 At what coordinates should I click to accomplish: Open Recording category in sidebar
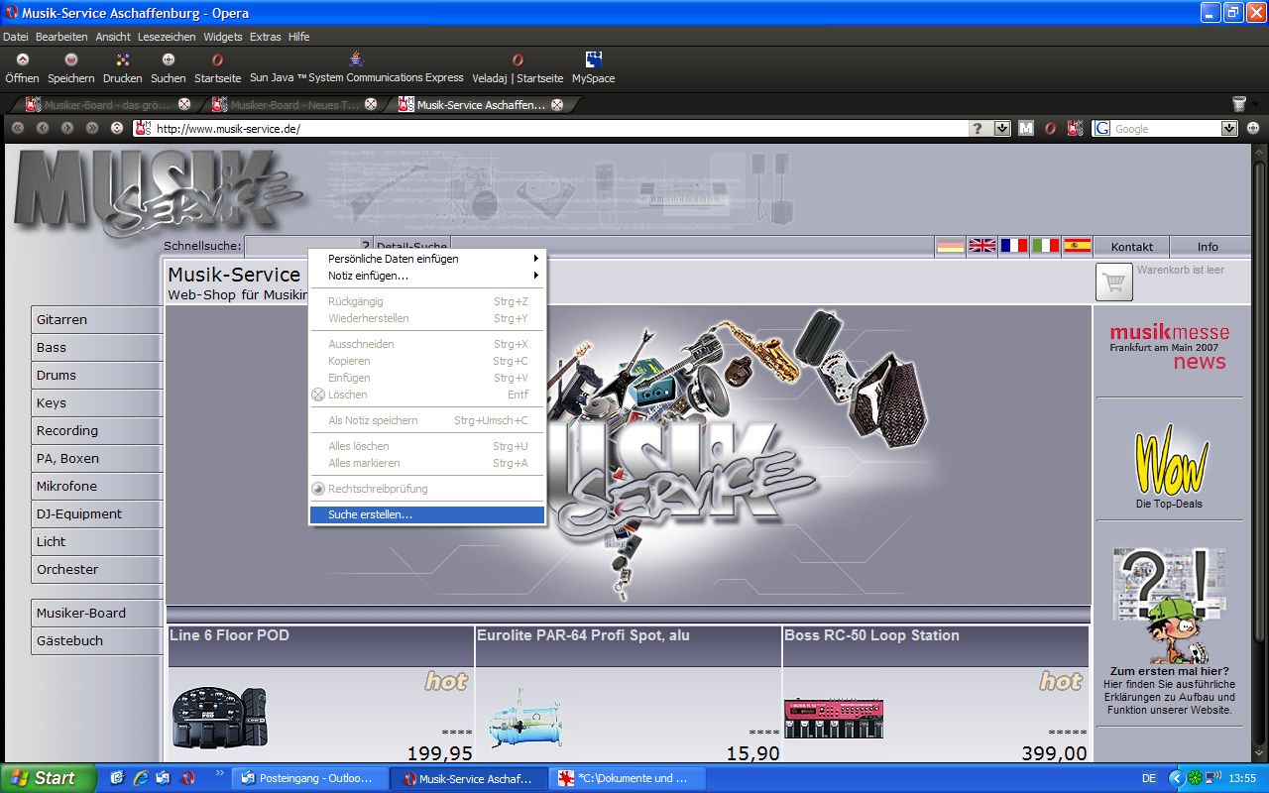coord(96,430)
